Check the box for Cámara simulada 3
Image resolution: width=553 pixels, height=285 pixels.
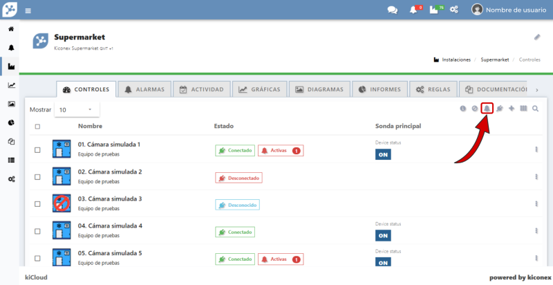point(37,204)
